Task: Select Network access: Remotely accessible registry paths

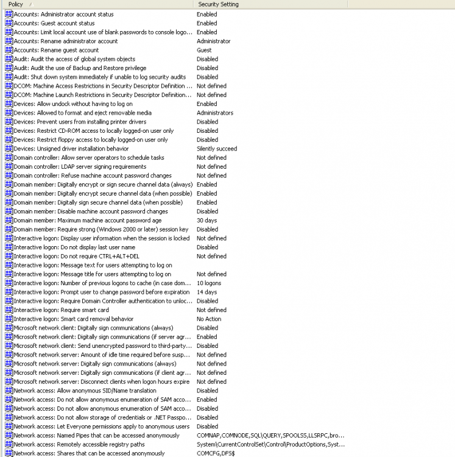Action: pyautogui.click(x=79, y=444)
